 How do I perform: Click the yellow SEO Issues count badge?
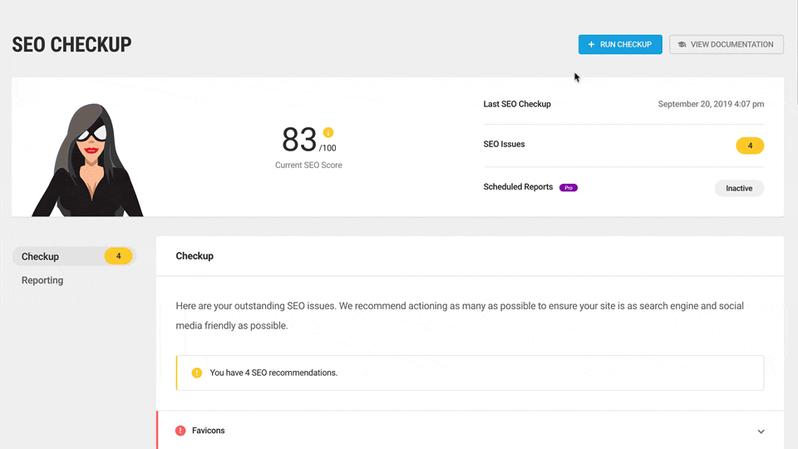point(750,146)
